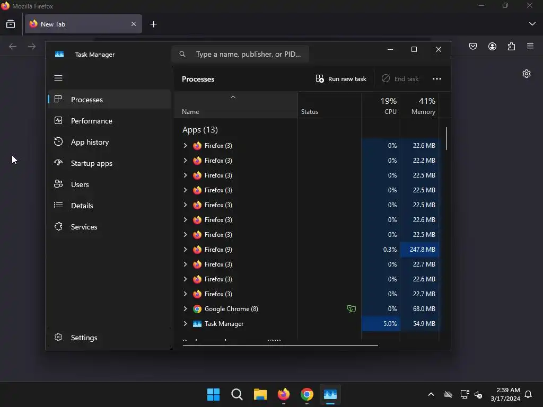Click the Firefox forward arrow button
Viewport: 543px width, 407px height.
32,47
